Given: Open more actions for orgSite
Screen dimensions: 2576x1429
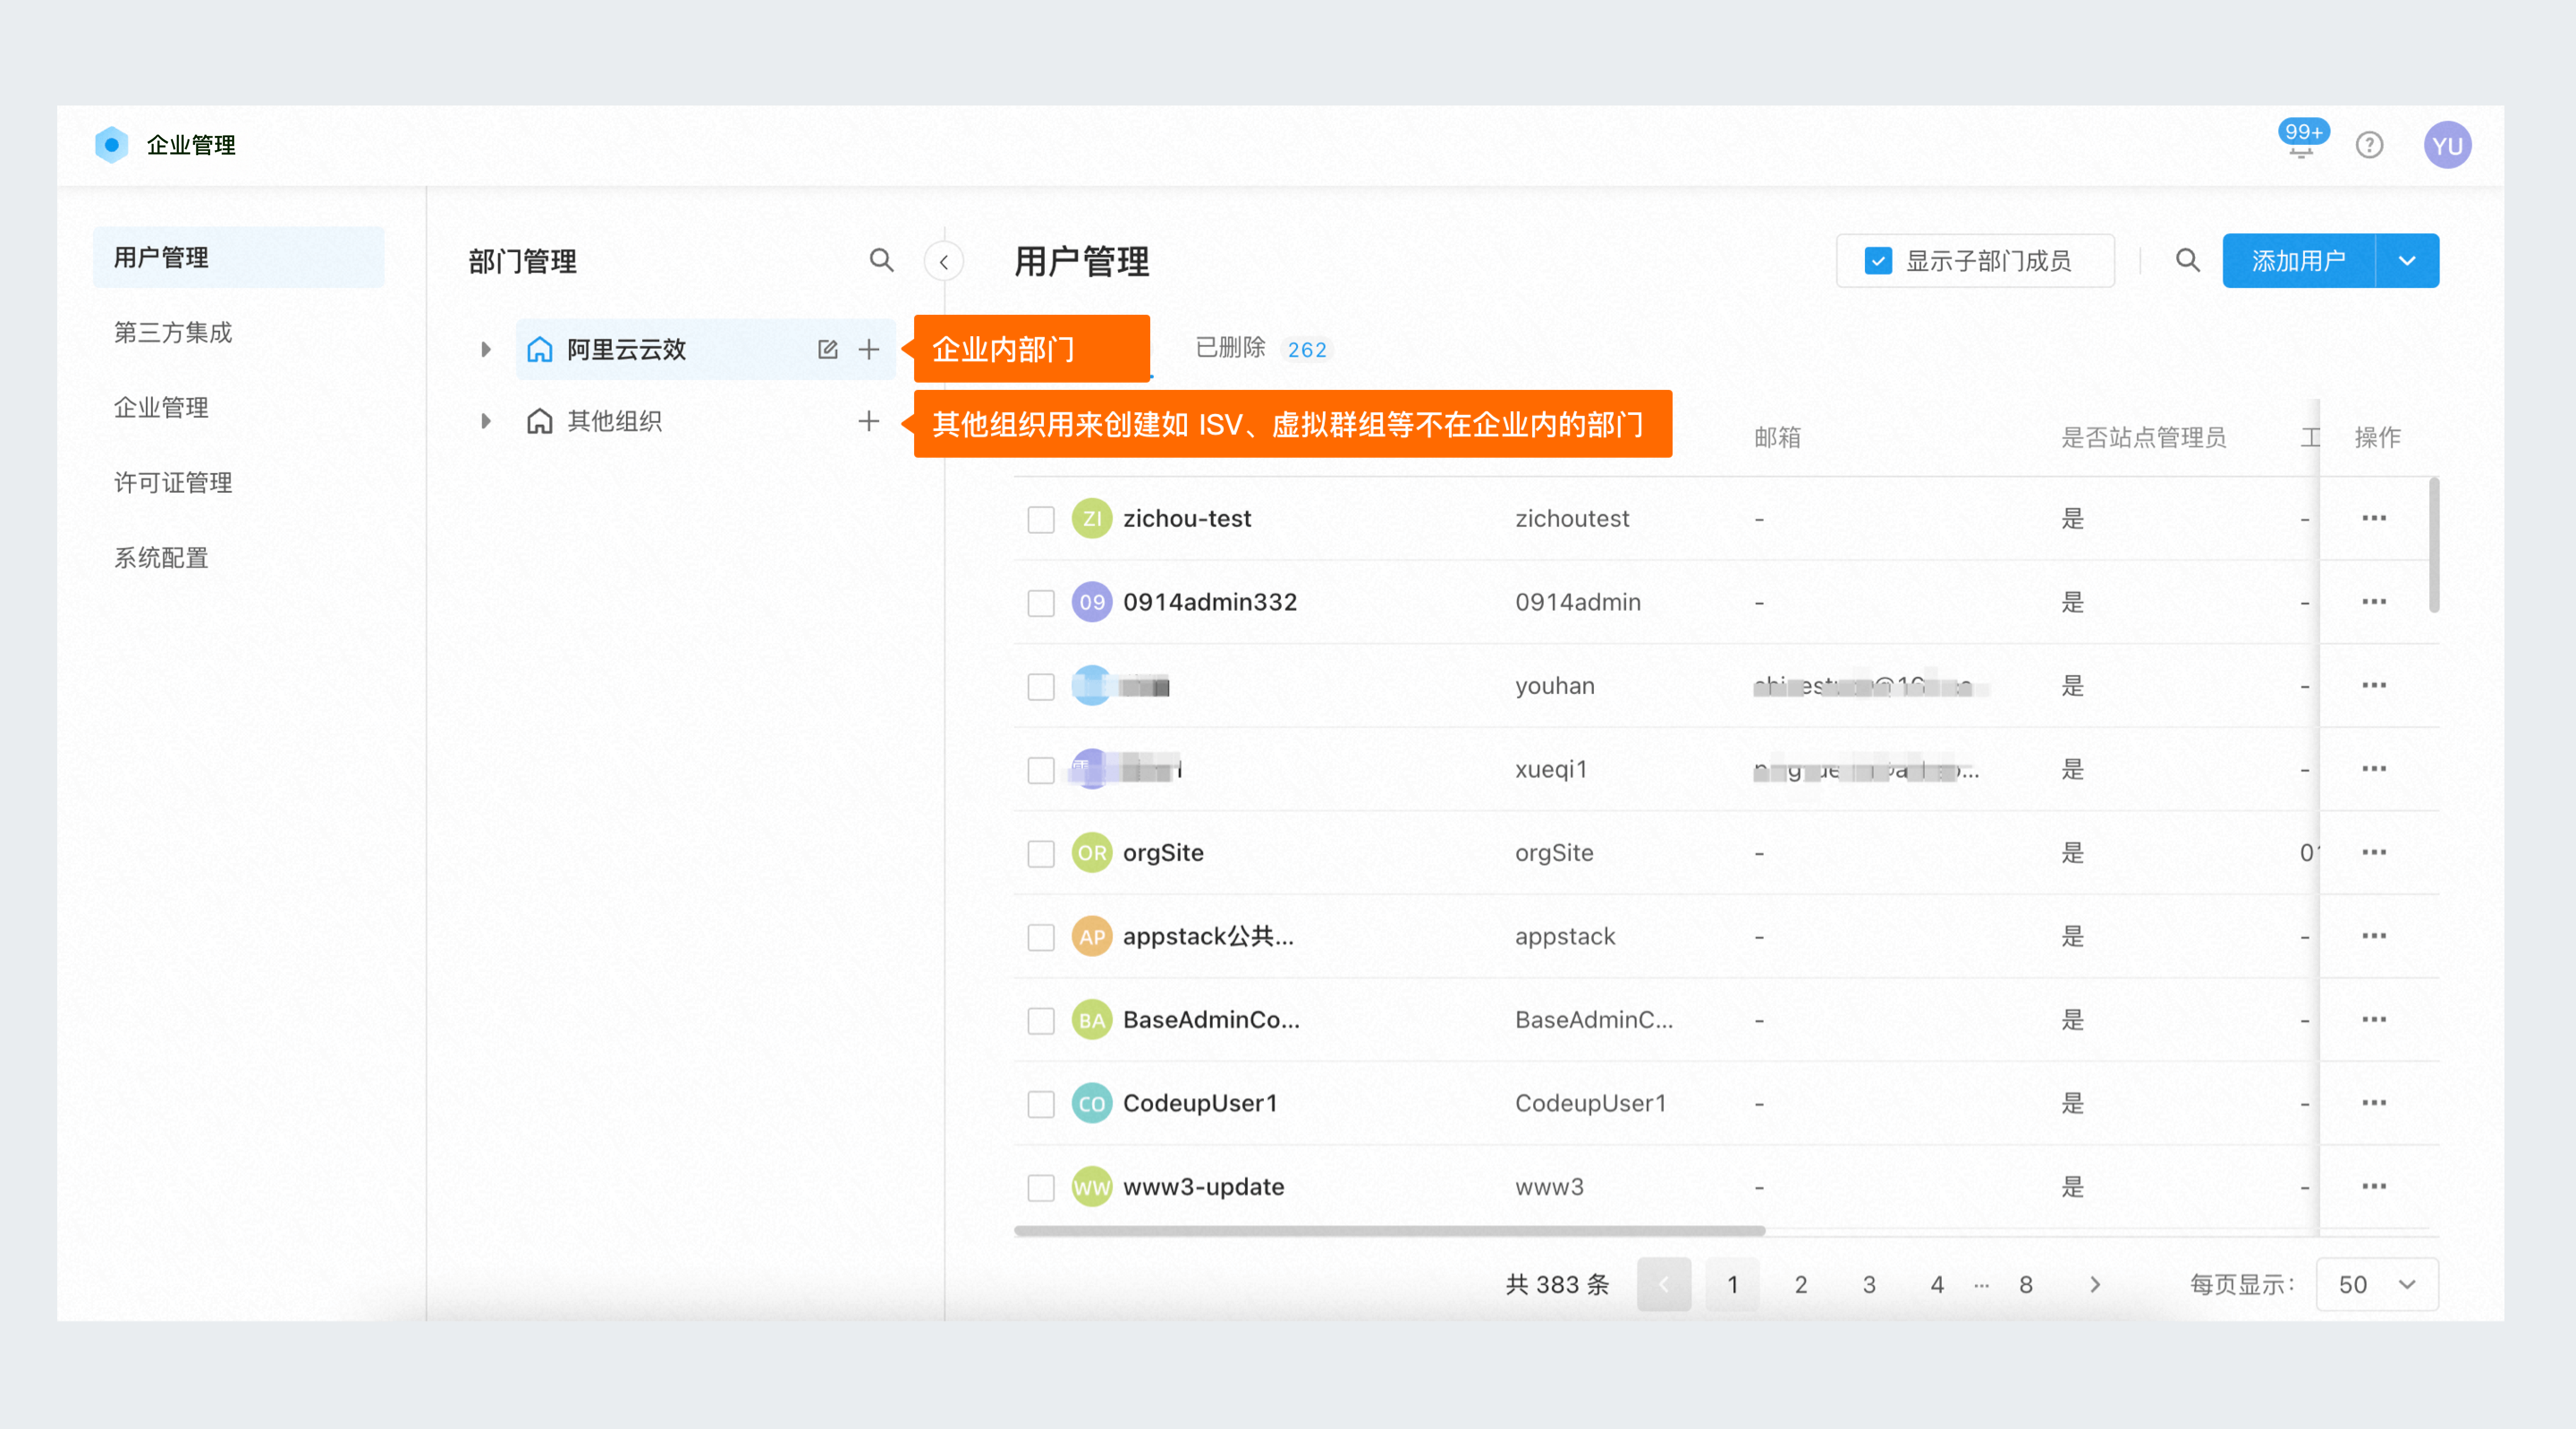Looking at the screenshot, I should (x=2374, y=852).
